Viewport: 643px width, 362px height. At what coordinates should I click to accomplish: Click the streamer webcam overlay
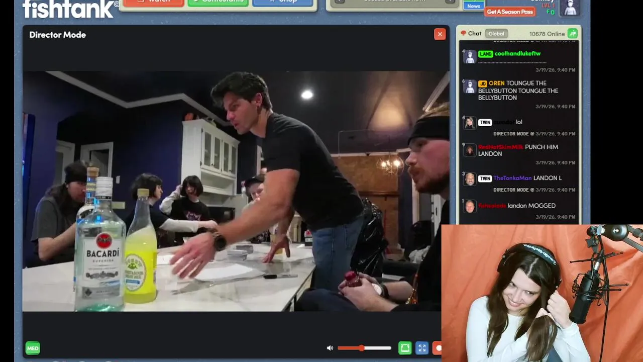[x=542, y=293]
